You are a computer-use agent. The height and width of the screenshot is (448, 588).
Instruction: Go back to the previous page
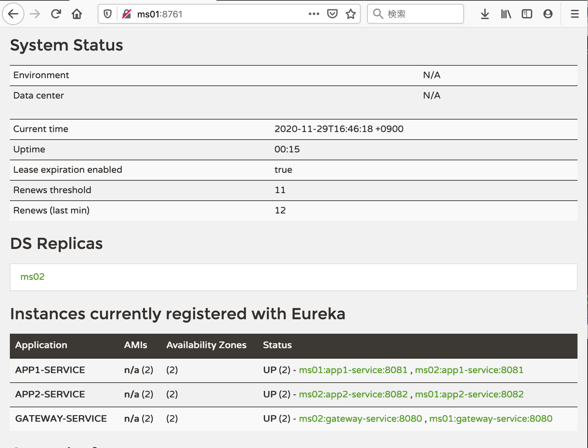pyautogui.click(x=13, y=14)
